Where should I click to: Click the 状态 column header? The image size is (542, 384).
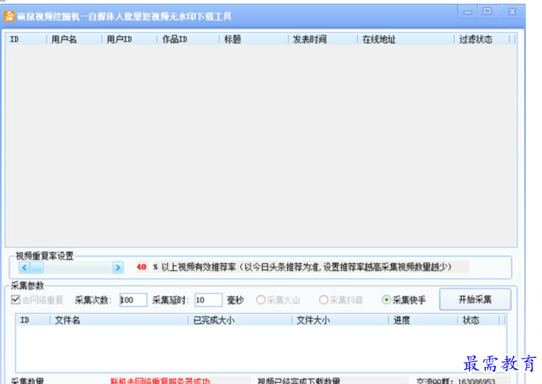click(x=479, y=320)
